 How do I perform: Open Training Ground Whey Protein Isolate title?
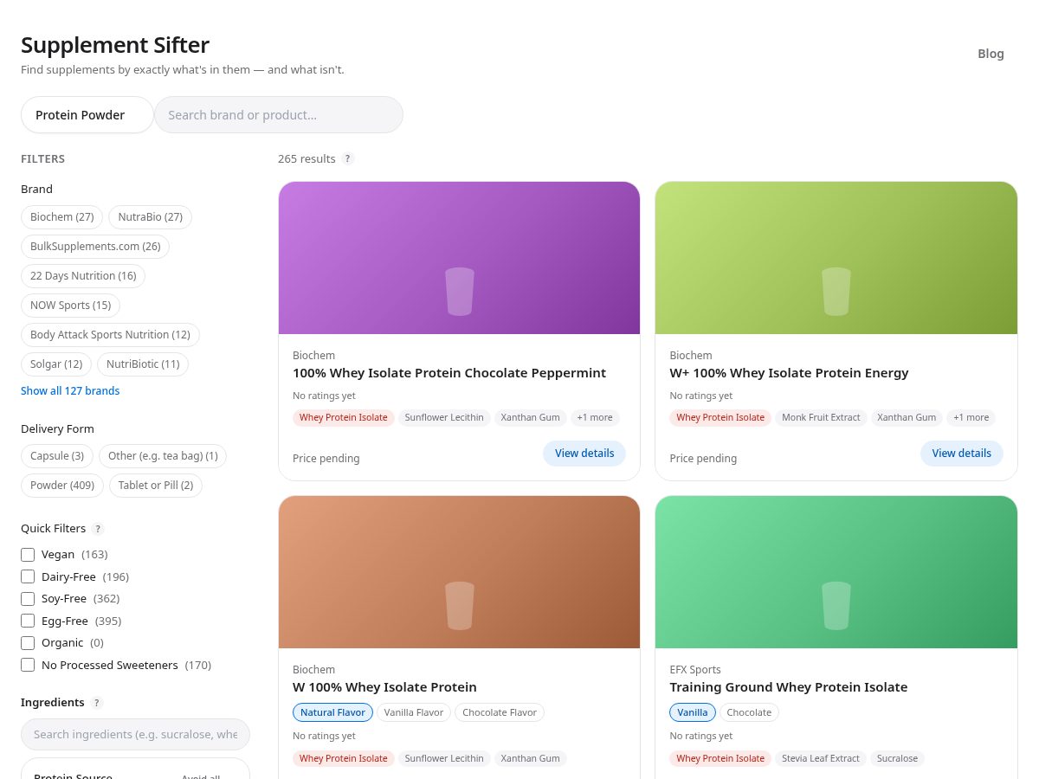point(789,687)
